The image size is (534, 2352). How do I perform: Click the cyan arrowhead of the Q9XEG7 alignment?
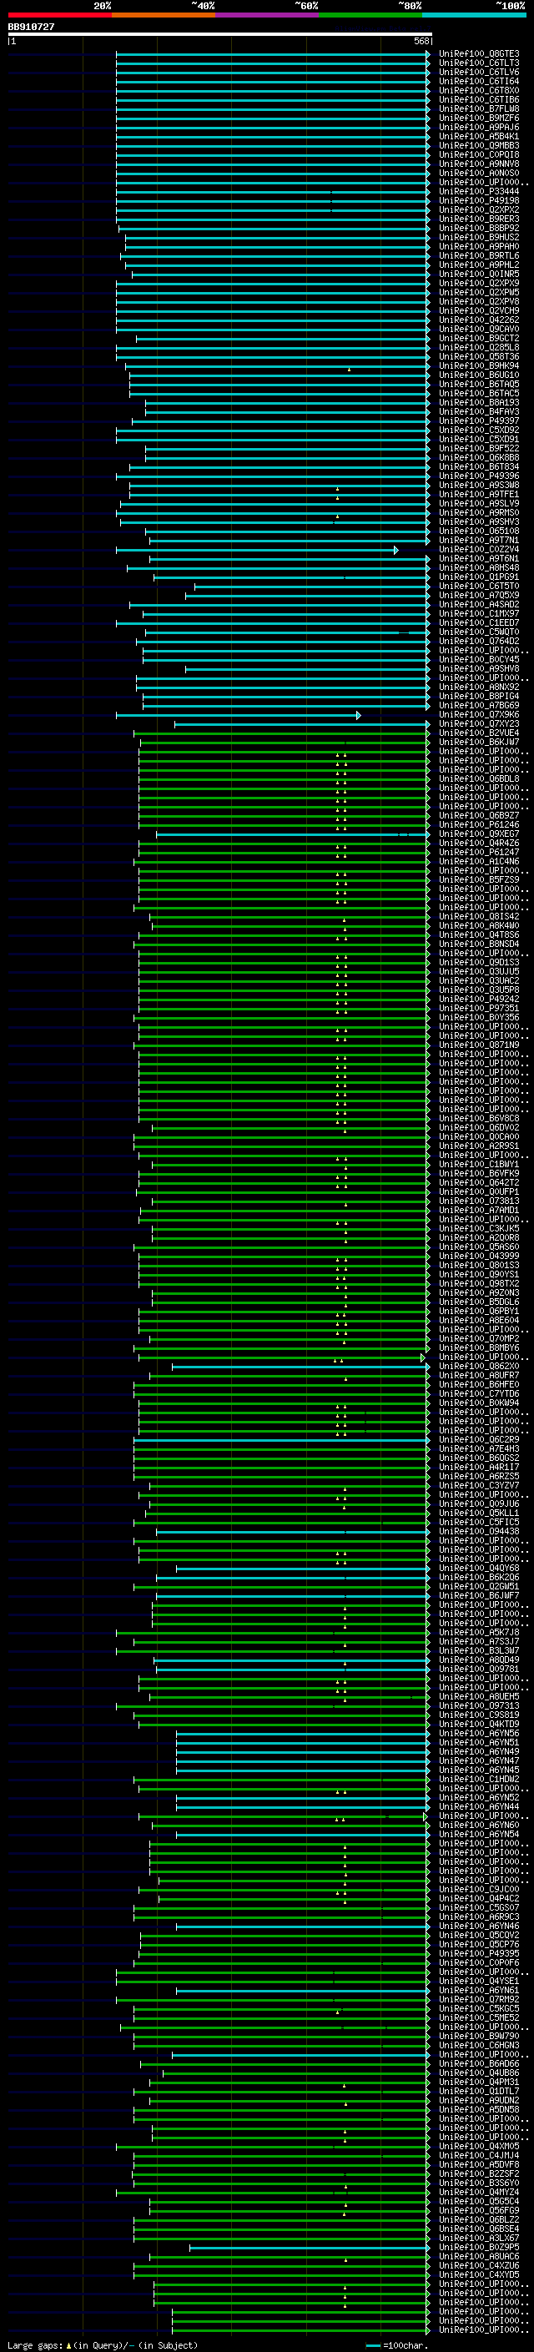(x=428, y=834)
